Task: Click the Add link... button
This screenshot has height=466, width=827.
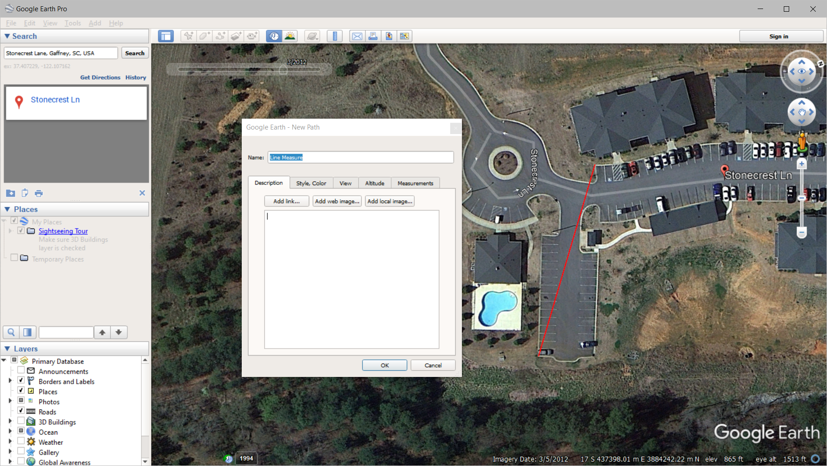Action: pyautogui.click(x=286, y=201)
